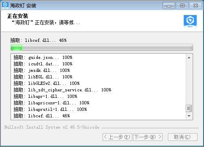Viewport: 204px width, 147px height.
Task: Click the 海政钉 安装 window title text
Action: coord(23,6)
